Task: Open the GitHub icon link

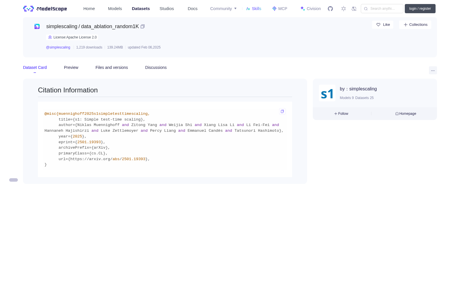Action: 330,9
